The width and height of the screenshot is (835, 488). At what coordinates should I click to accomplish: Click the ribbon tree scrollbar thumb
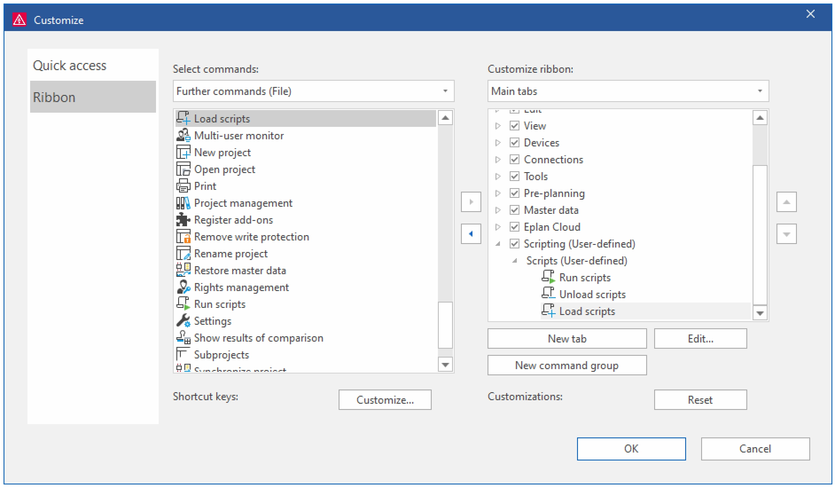760,235
